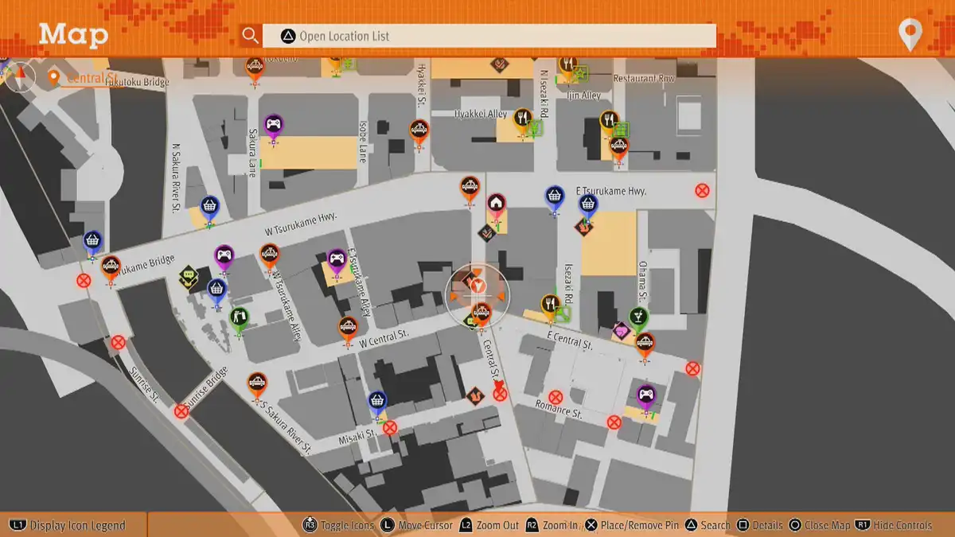Click the purple gamepad pin near Romance St.
Viewport: 955px width, 537px height.
(646, 394)
